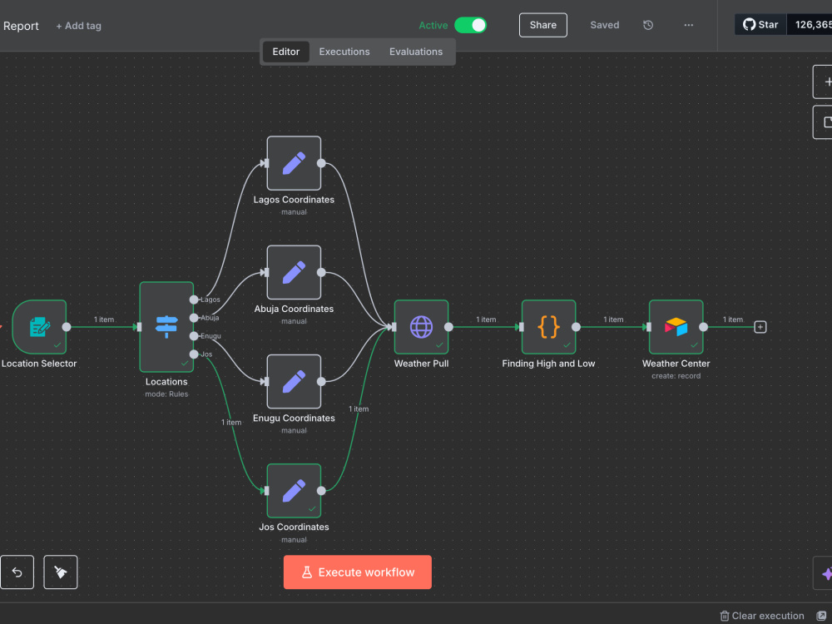Viewport: 832px width, 624px height.
Task: Add a node after Weather Center
Action: [760, 327]
